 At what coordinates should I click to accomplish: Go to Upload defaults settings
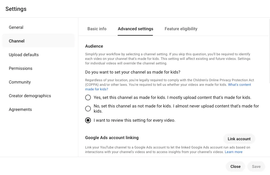pyautogui.click(x=24, y=55)
